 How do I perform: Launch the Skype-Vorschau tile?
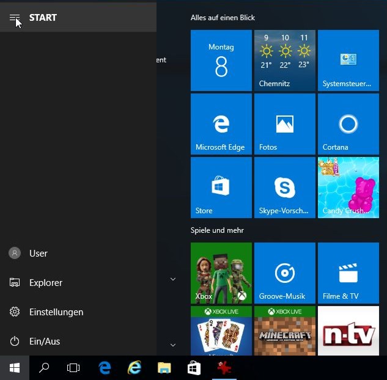(x=285, y=188)
